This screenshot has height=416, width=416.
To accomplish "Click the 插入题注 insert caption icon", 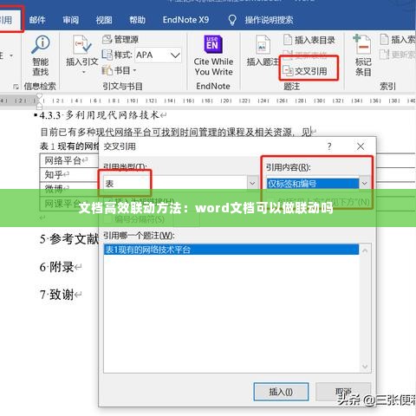I will 263,45.
